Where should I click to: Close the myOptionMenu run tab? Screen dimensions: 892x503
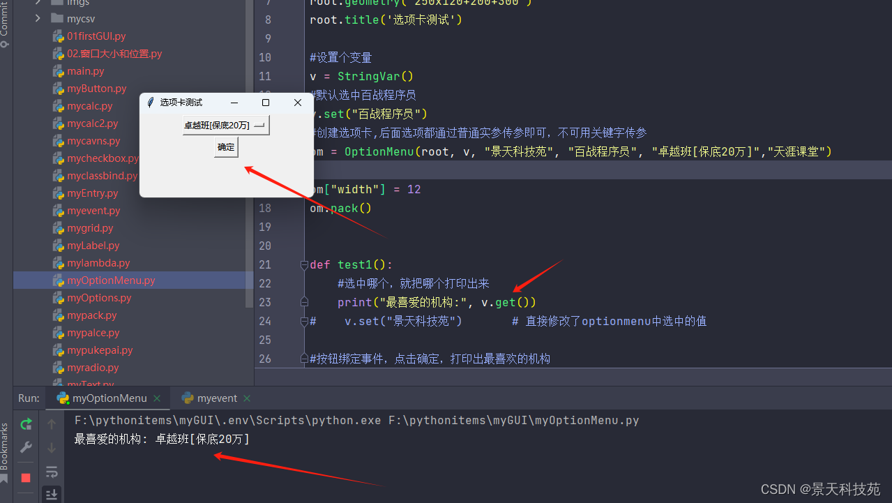pos(158,398)
